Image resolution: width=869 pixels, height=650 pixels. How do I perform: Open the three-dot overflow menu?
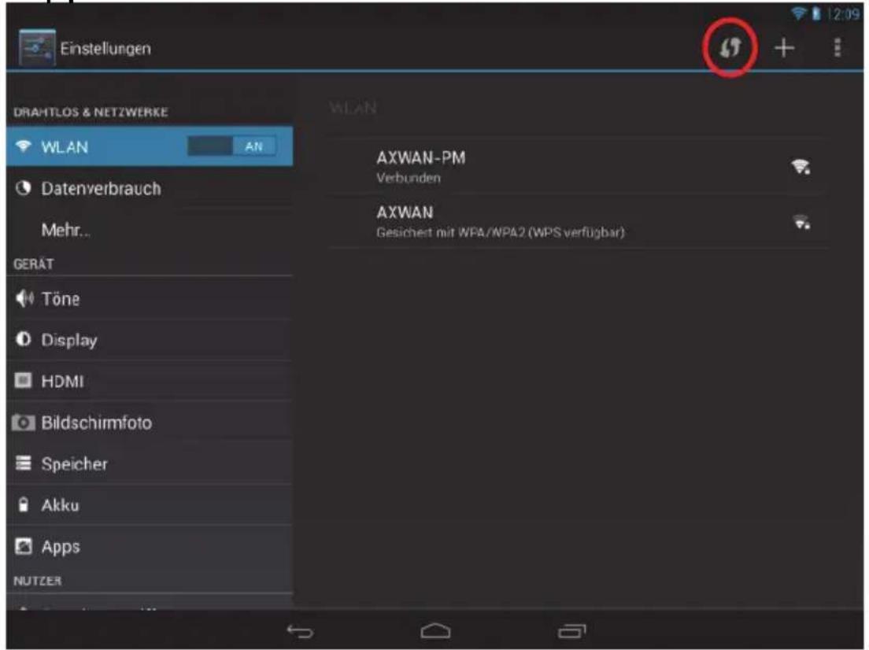838,48
